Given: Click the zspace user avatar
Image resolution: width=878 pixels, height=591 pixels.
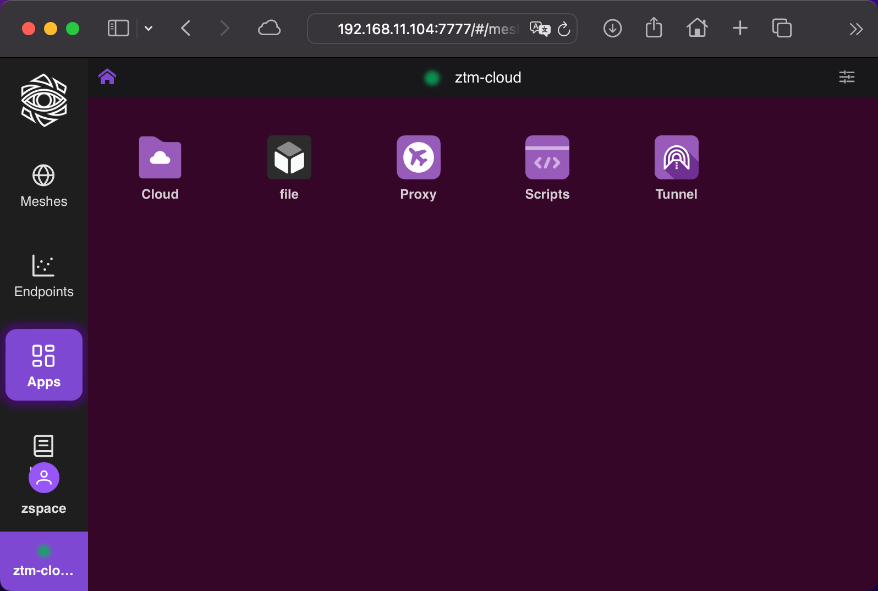Looking at the screenshot, I should pyautogui.click(x=44, y=478).
